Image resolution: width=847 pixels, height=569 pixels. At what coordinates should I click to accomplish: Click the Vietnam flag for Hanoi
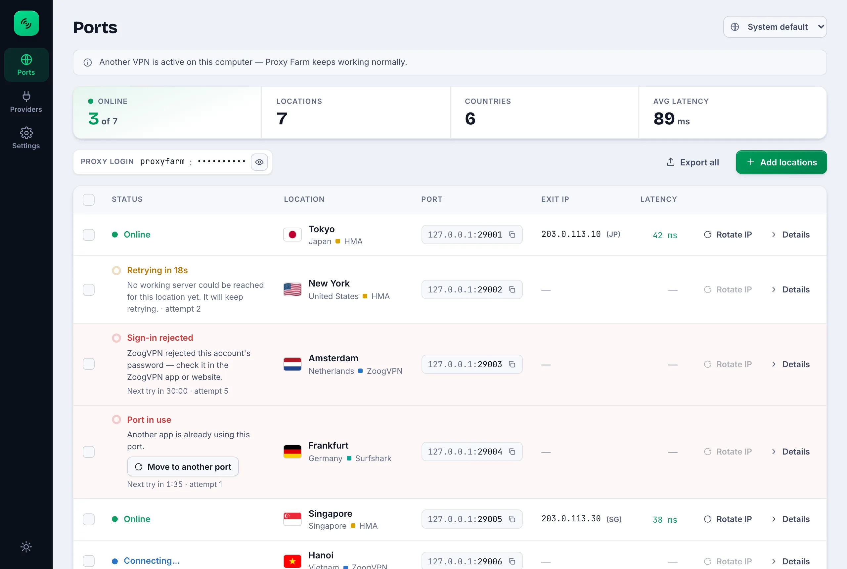coord(292,561)
